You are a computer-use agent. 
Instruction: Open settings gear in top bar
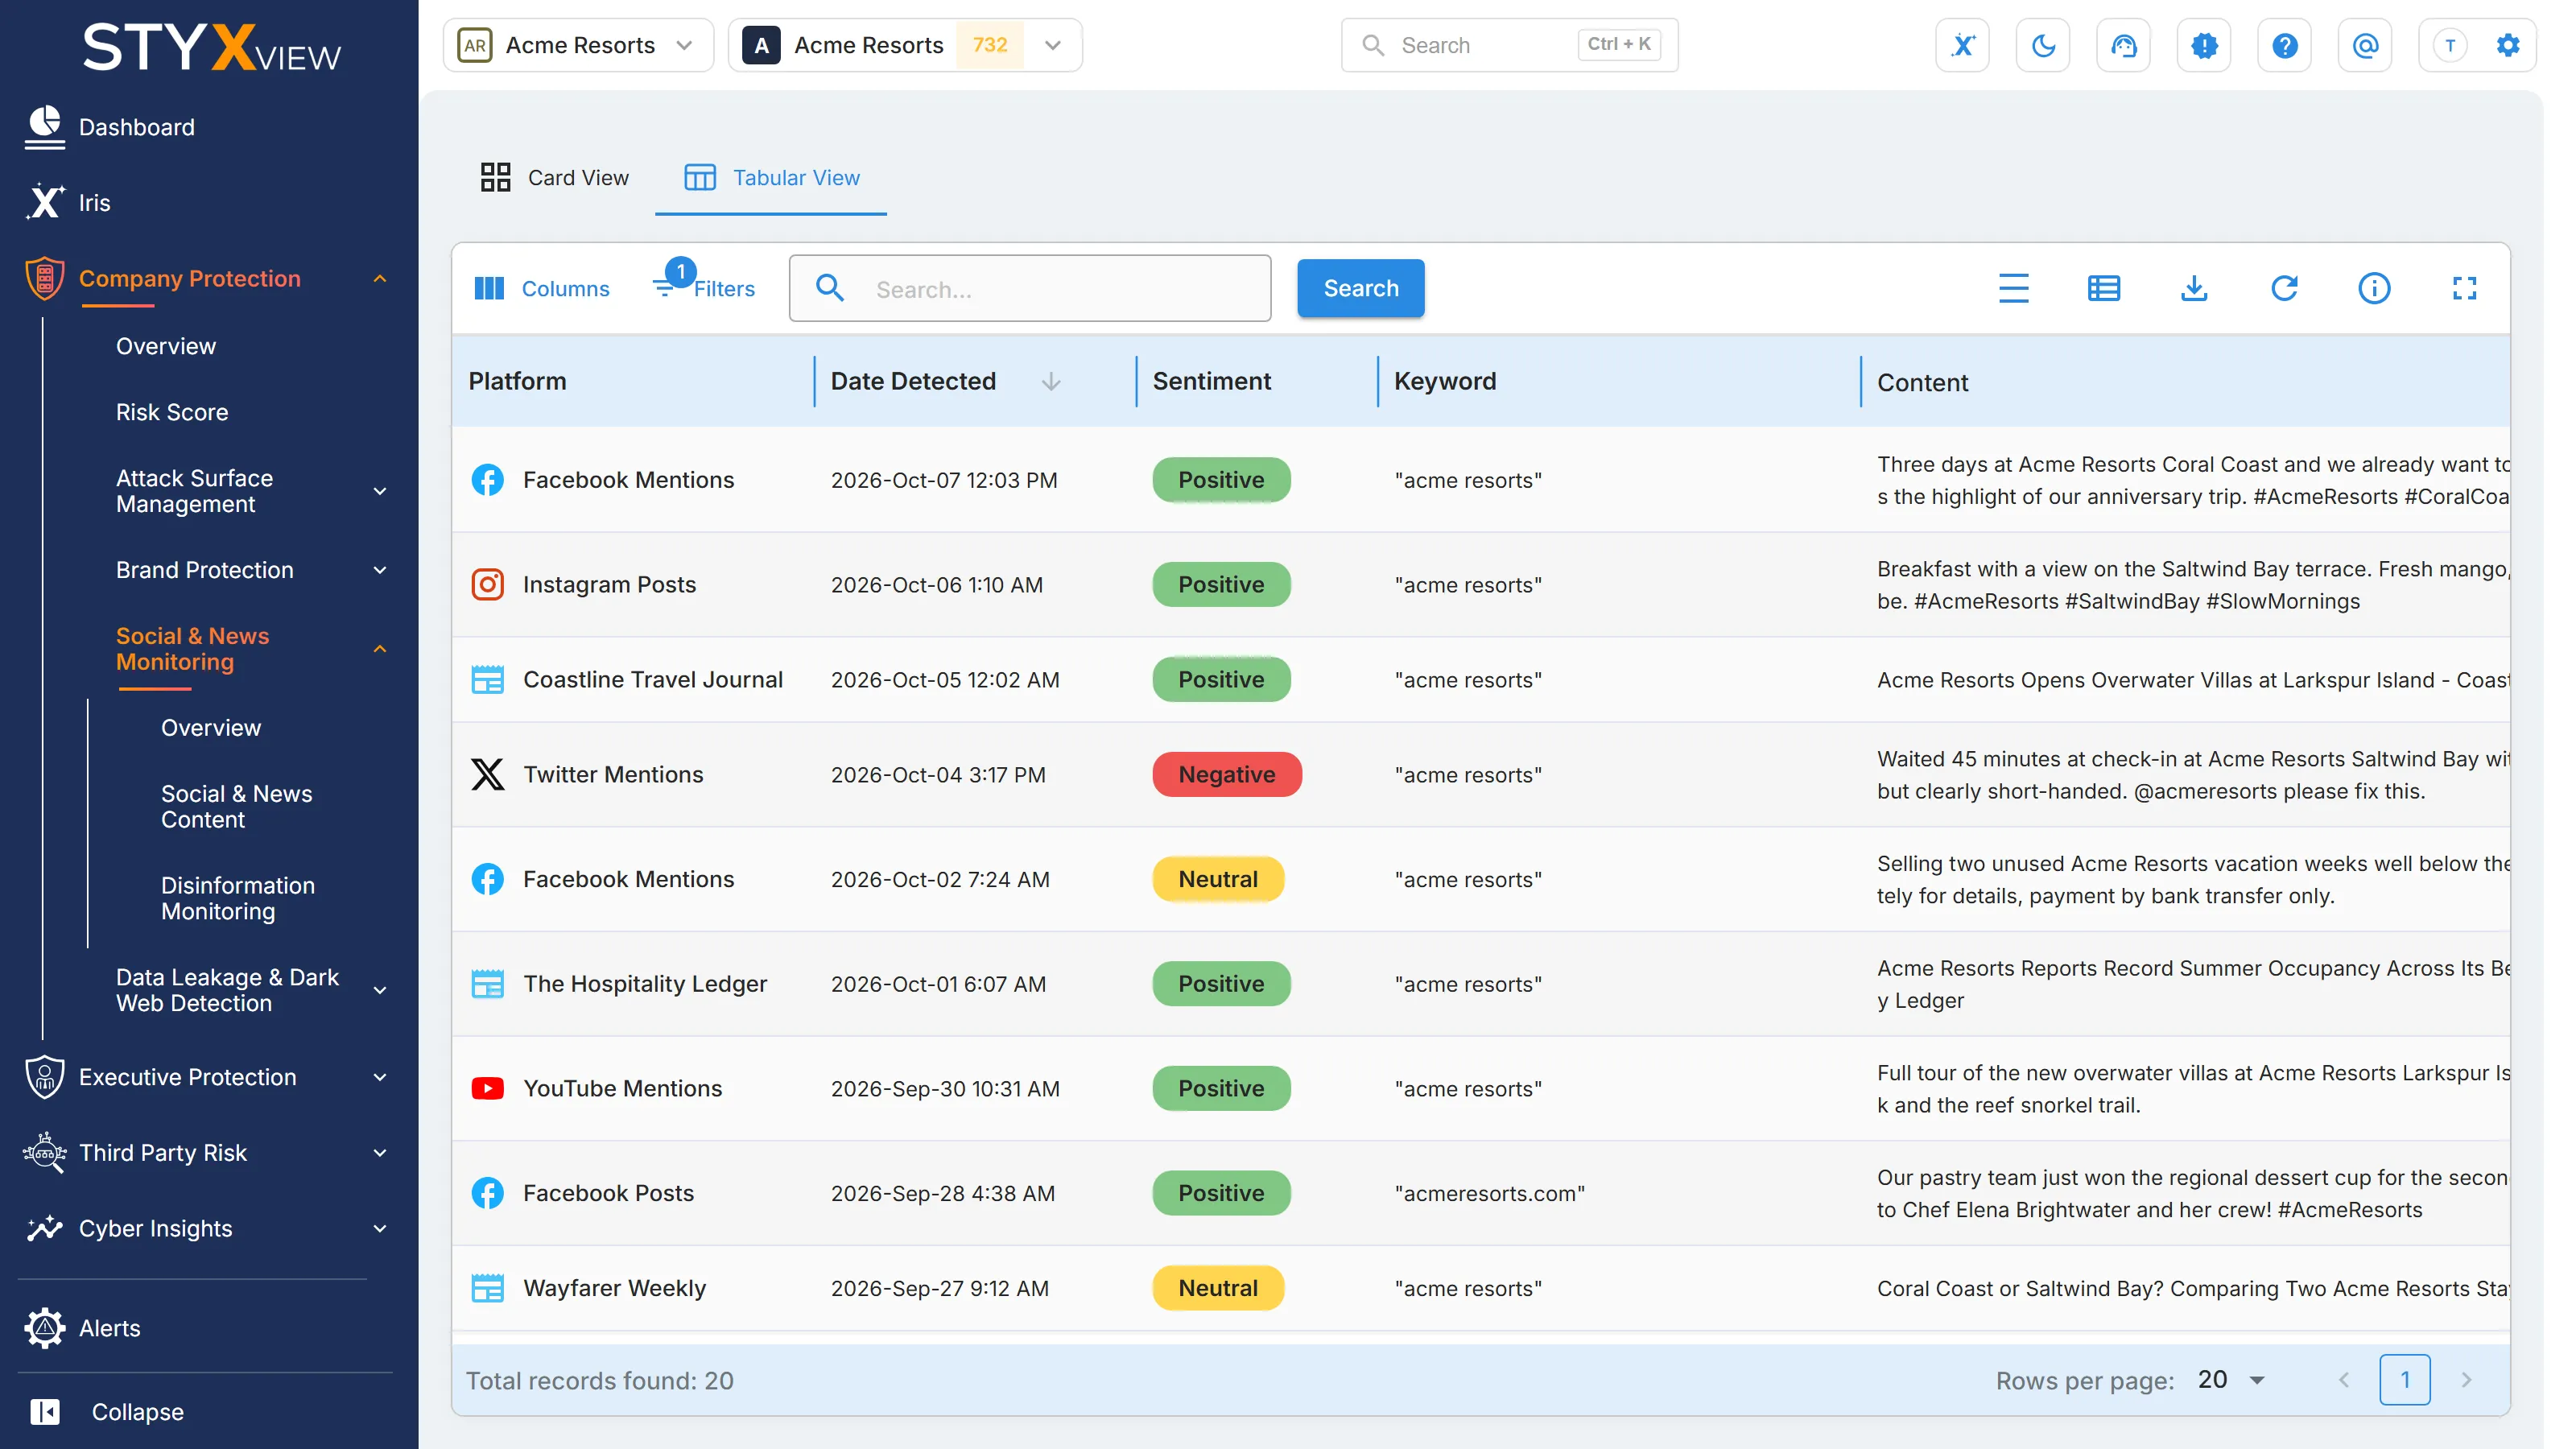click(x=2507, y=45)
